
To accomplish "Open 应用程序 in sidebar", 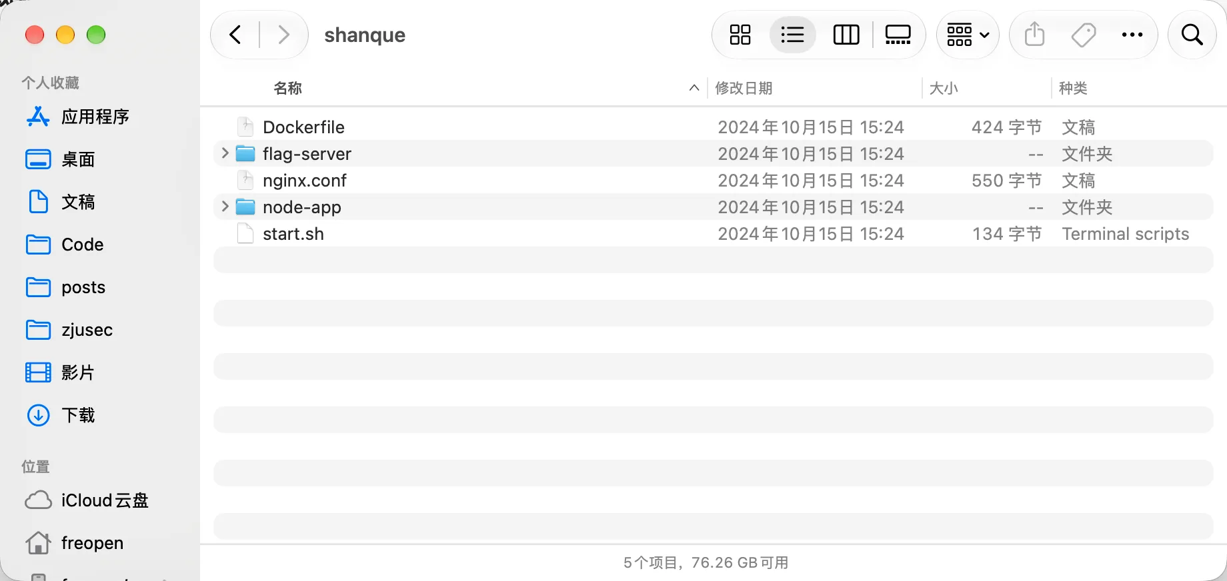I will point(78,117).
